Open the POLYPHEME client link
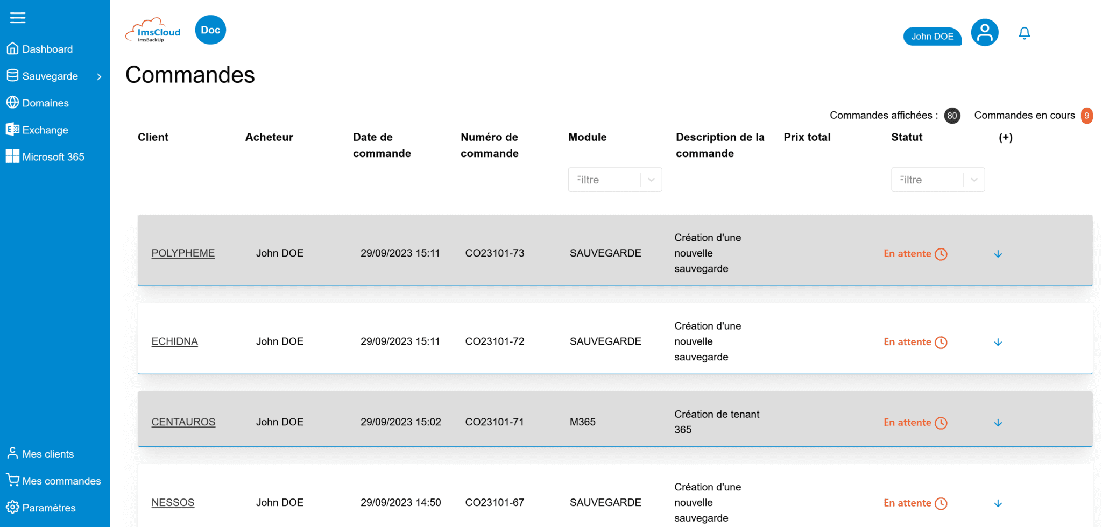The width and height of the screenshot is (1102, 527). [183, 253]
